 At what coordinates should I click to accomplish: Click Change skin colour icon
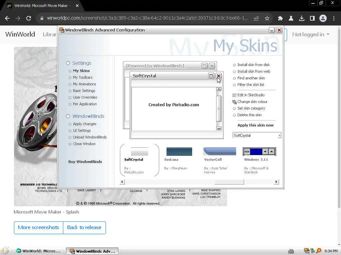(234, 102)
